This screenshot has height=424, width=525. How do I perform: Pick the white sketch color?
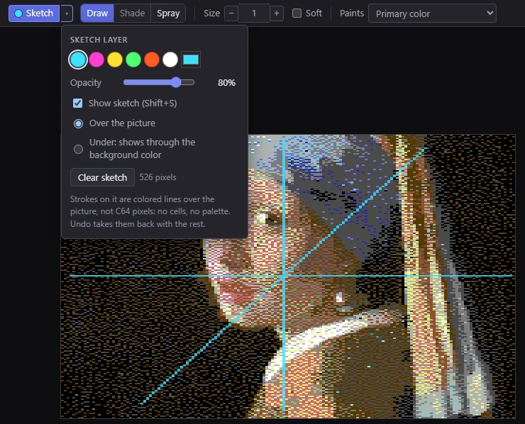[x=170, y=60]
